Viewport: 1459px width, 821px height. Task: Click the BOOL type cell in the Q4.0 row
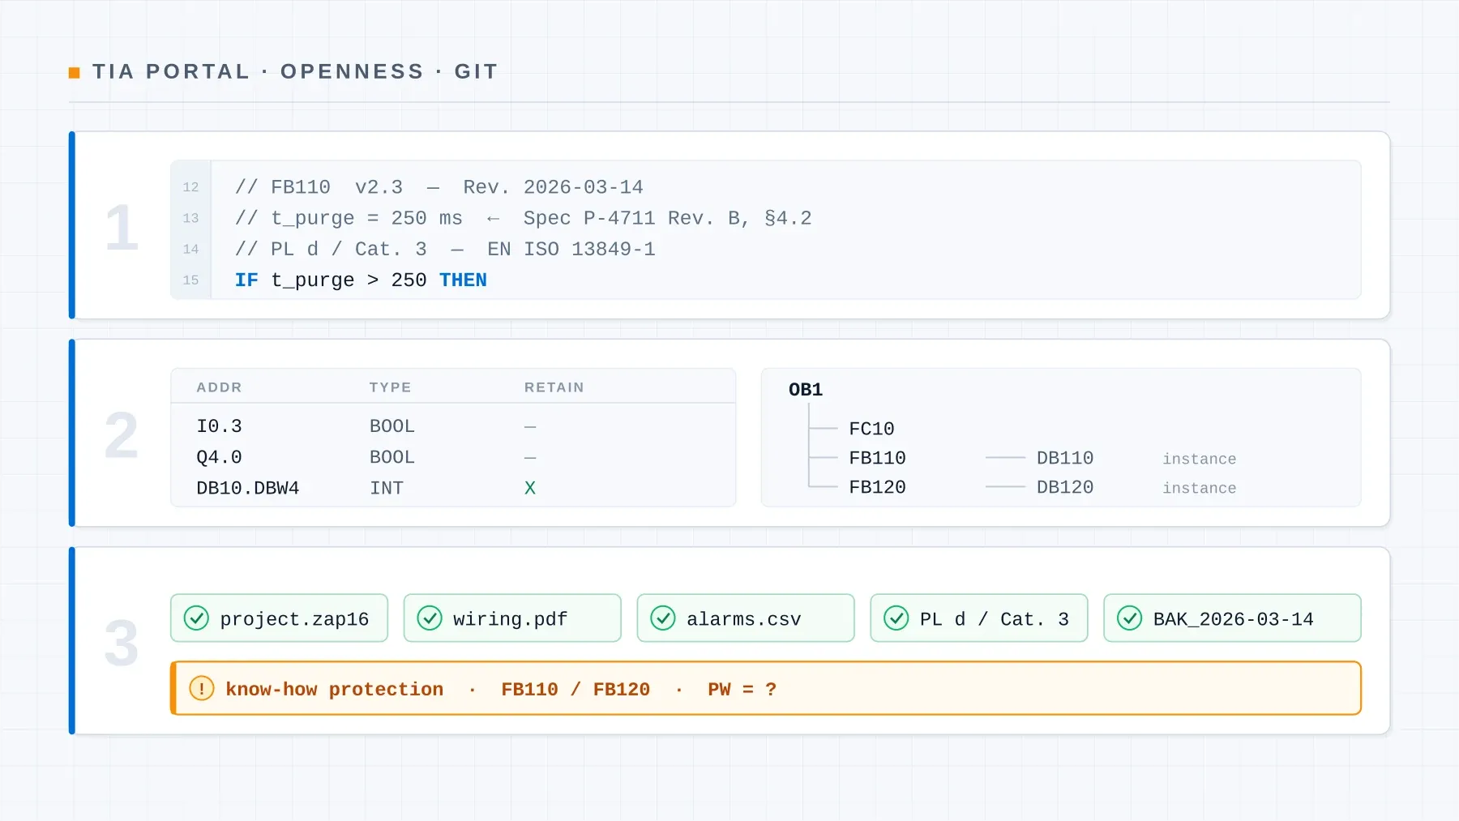(392, 457)
